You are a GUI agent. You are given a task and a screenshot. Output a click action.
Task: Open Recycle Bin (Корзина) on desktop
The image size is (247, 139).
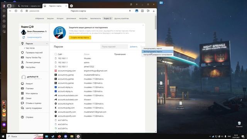pyautogui.click(x=239, y=124)
